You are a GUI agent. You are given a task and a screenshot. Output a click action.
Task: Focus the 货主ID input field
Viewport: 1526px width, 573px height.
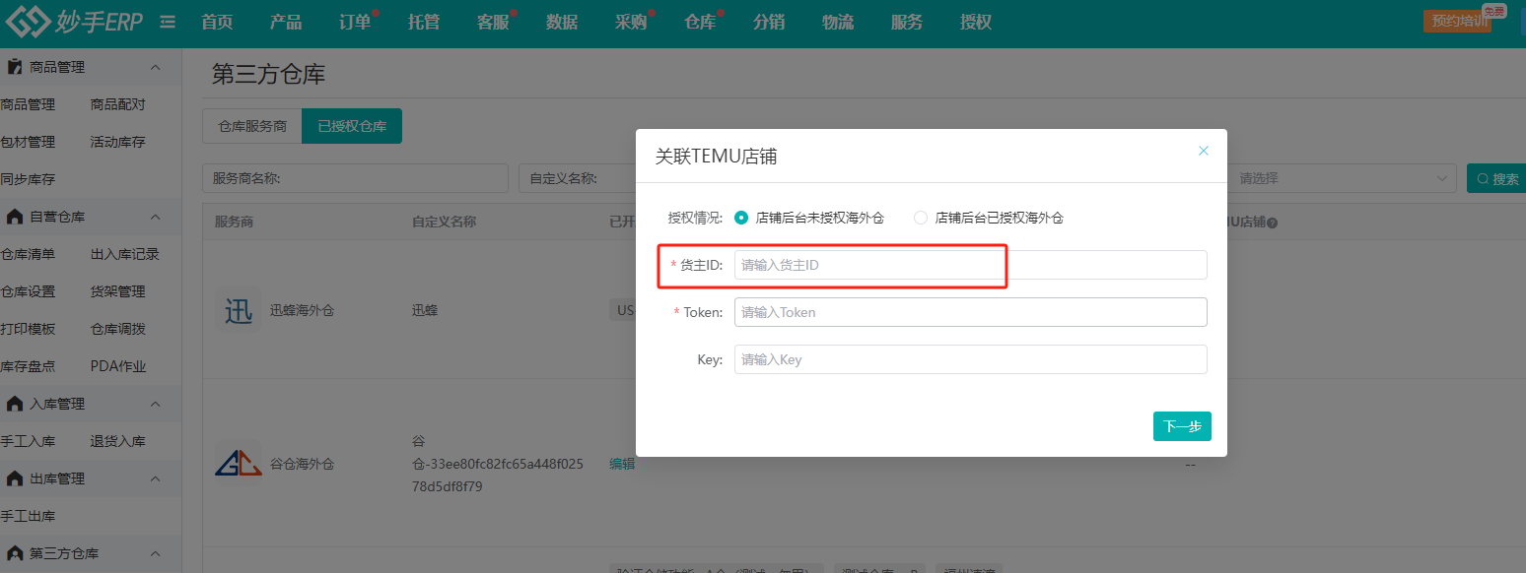coord(970,265)
